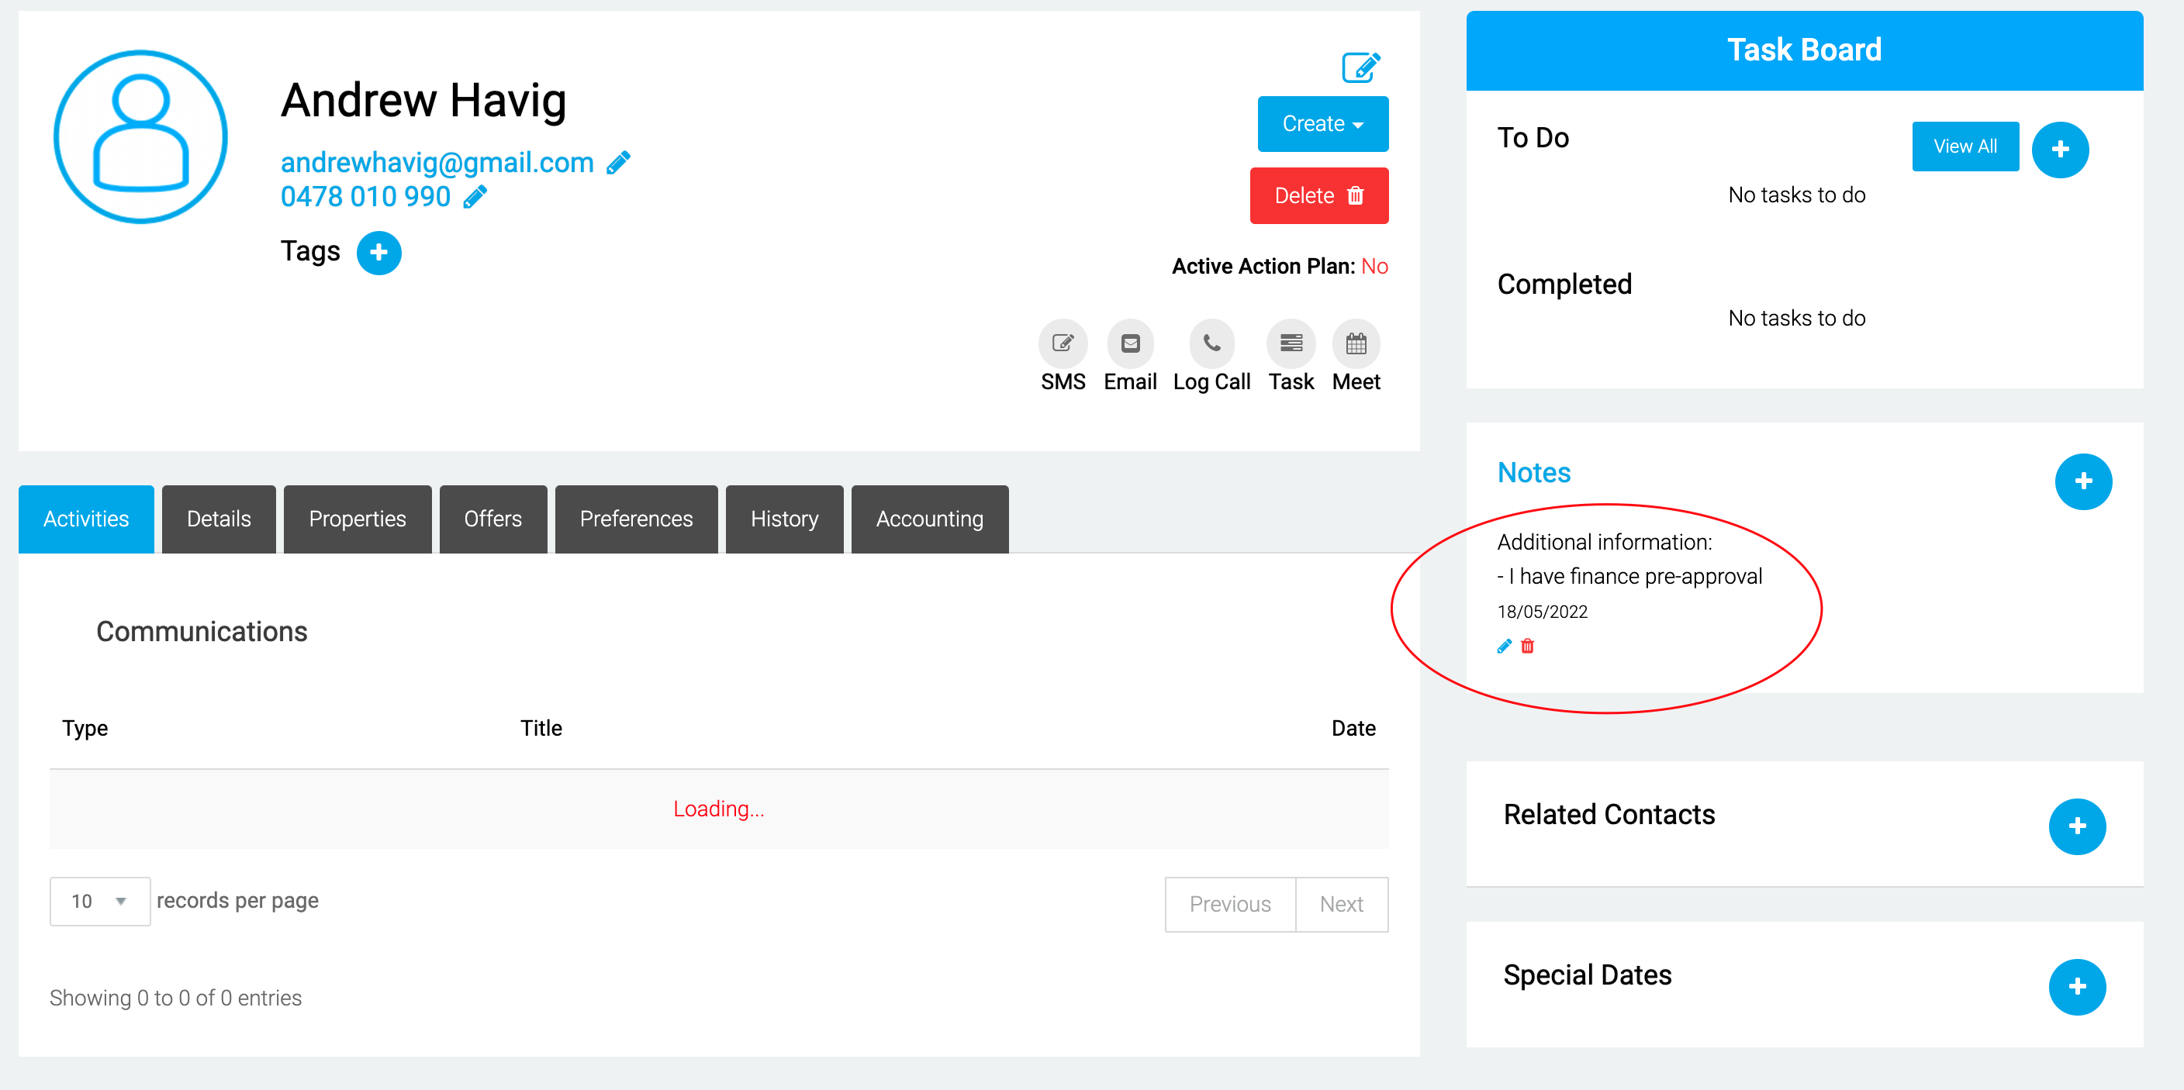Screen dimensions: 2184x1090
Task: Switch to the Activities tab
Action: tap(87, 519)
